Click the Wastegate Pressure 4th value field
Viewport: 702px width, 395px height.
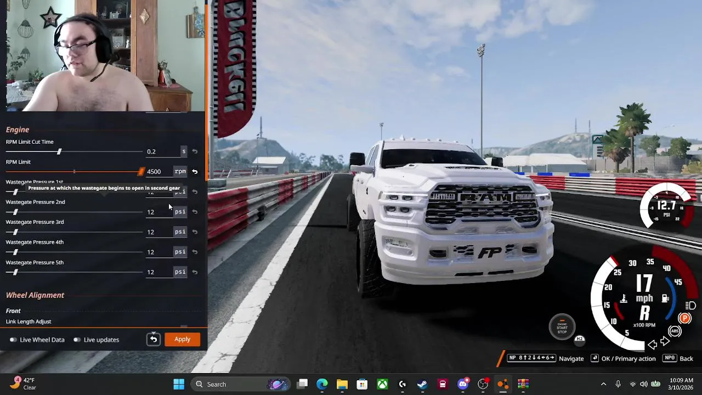(159, 252)
